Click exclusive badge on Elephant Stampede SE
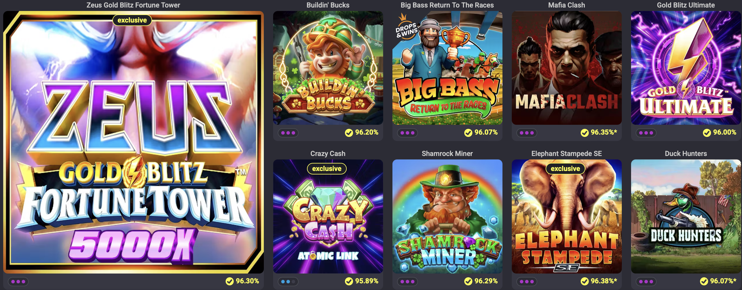742x290 pixels. coord(565,169)
